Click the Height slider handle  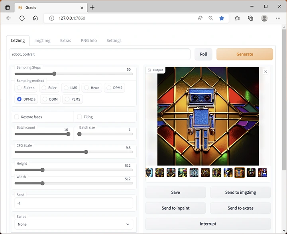43,170
